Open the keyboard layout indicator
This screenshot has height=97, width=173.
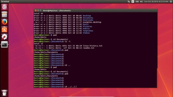coord(133,2)
